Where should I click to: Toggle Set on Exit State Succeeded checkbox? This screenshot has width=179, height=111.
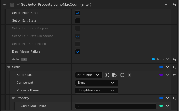(78, 36)
